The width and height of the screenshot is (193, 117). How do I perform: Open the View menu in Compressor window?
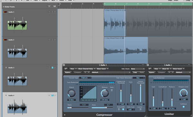tap(73, 69)
